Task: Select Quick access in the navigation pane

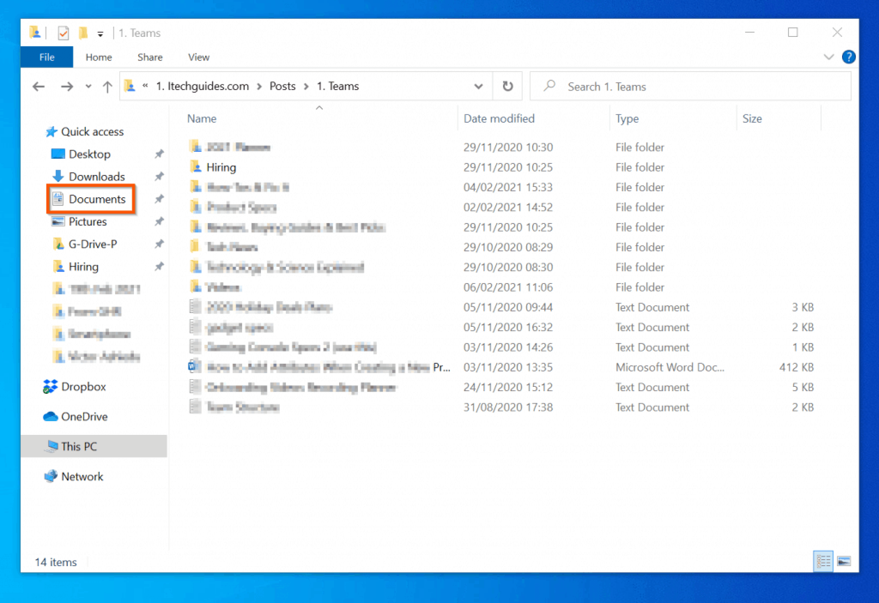Action: [92, 132]
